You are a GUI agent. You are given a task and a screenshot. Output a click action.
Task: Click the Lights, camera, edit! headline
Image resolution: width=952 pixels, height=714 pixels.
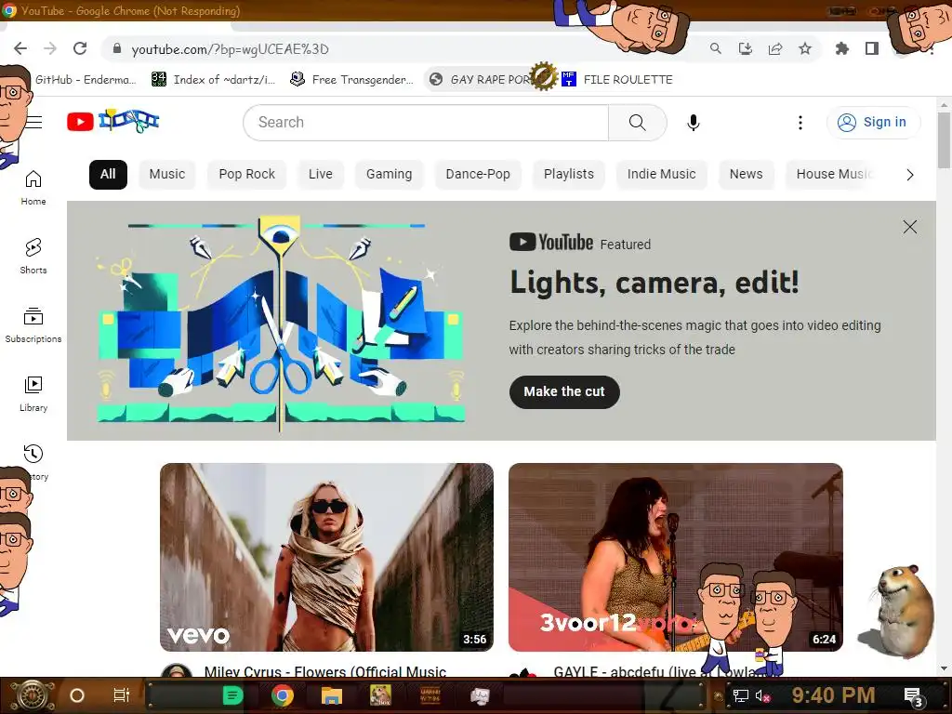654,283
